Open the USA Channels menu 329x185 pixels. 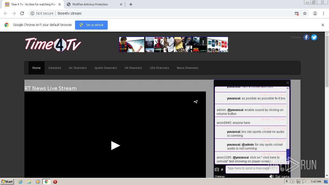pyautogui.click(x=159, y=68)
